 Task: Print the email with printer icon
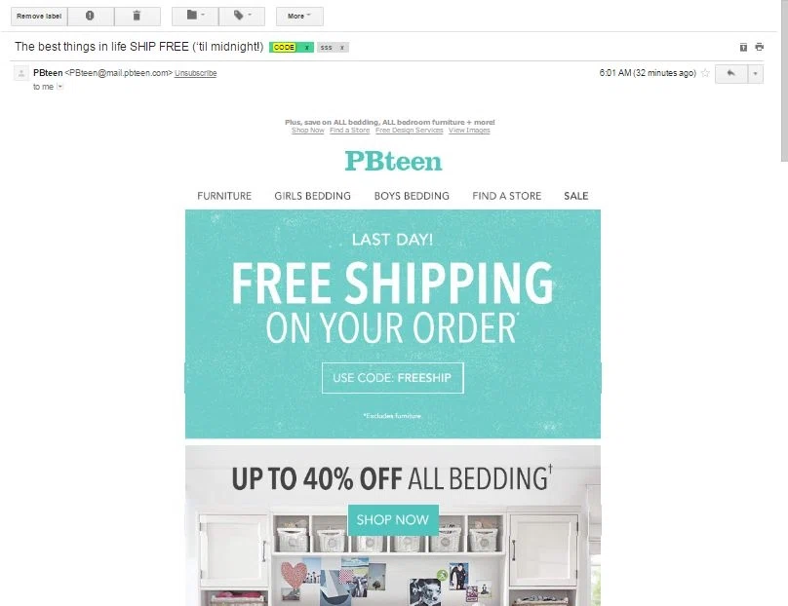760,47
